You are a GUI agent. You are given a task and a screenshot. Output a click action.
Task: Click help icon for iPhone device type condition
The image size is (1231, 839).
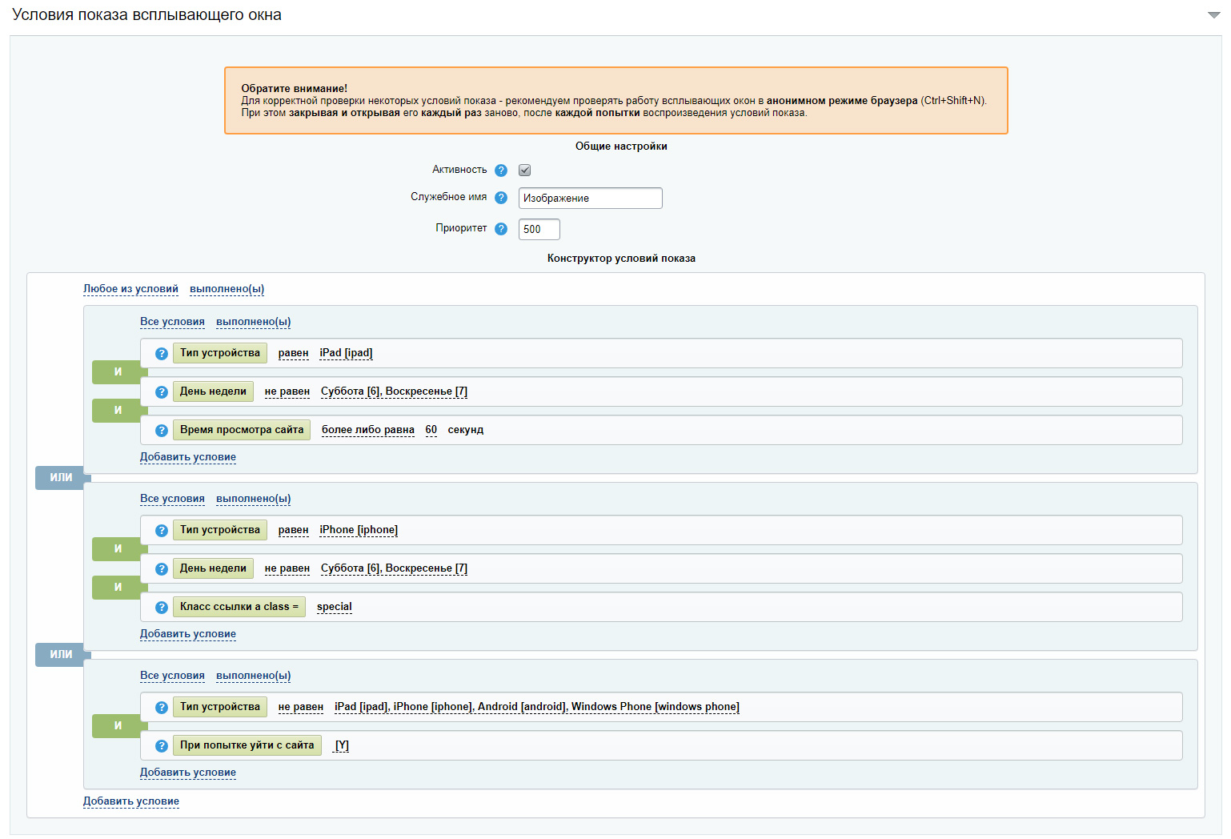click(162, 531)
